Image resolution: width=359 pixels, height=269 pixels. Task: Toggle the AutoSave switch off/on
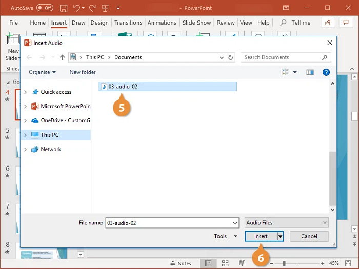click(x=45, y=8)
